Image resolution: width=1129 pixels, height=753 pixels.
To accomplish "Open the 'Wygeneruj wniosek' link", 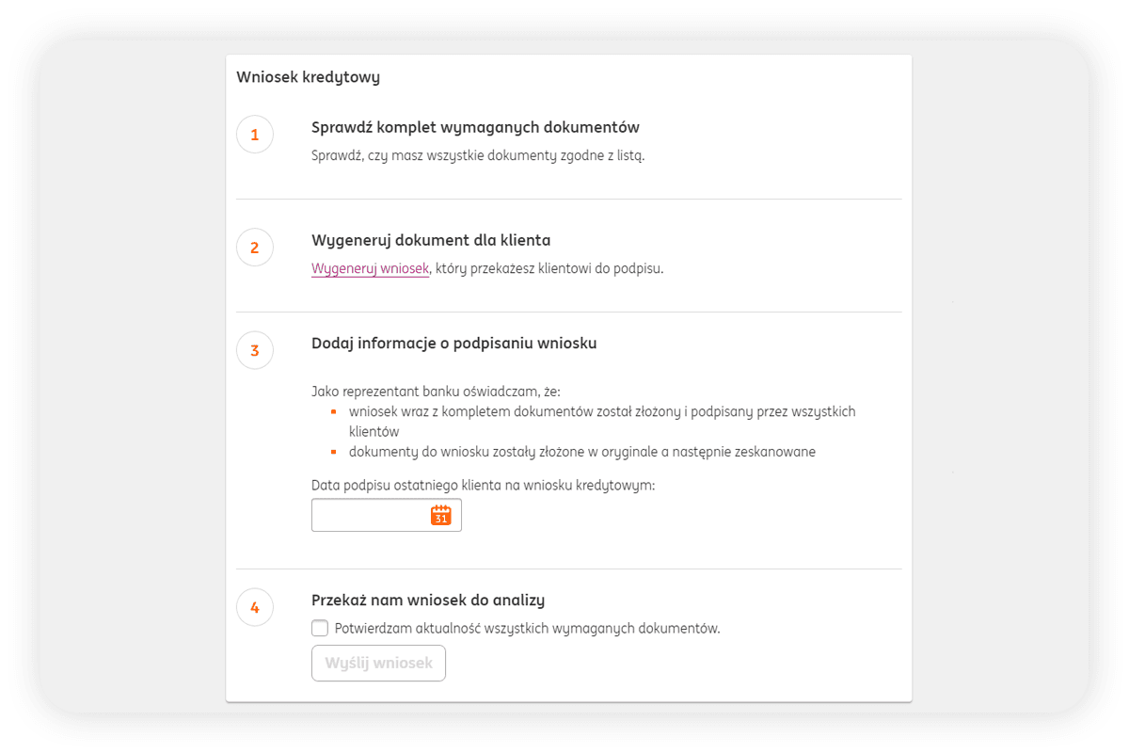I will (x=370, y=268).
